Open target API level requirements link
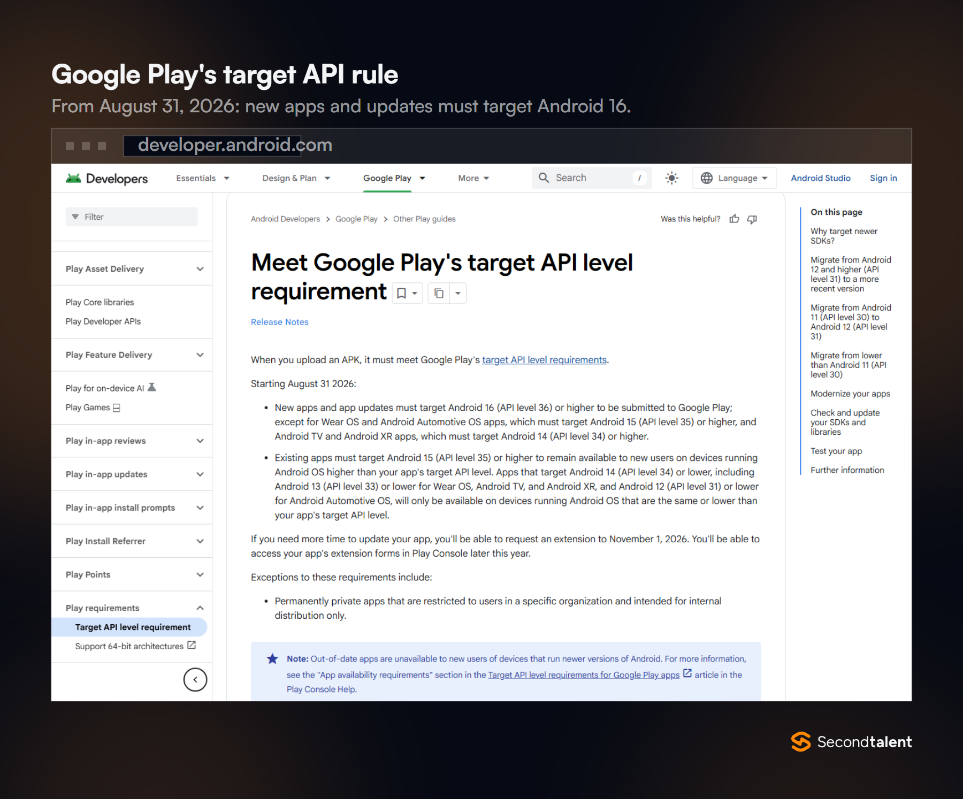 point(544,360)
